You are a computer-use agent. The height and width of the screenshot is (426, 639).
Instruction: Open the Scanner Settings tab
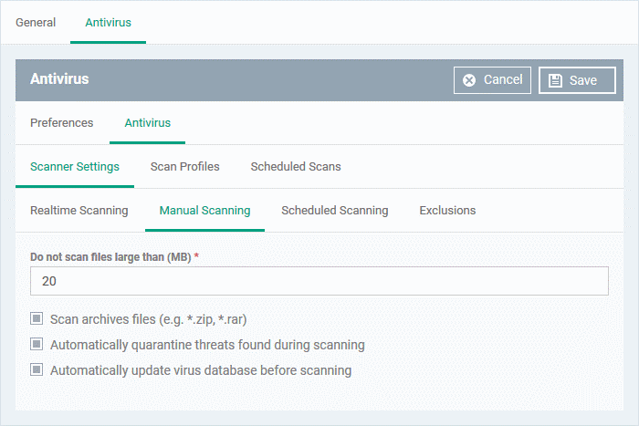(x=75, y=167)
